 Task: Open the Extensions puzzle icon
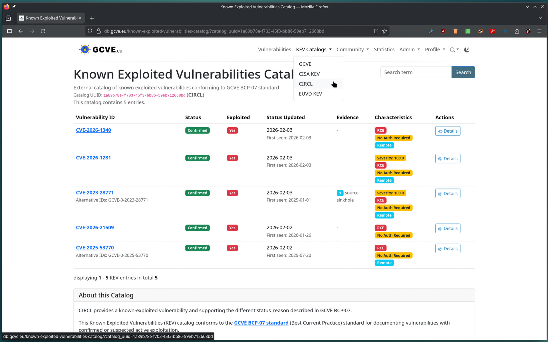pyautogui.click(x=517, y=31)
